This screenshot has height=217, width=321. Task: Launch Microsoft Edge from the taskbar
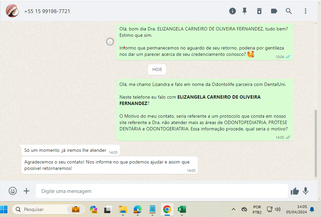coord(138,209)
